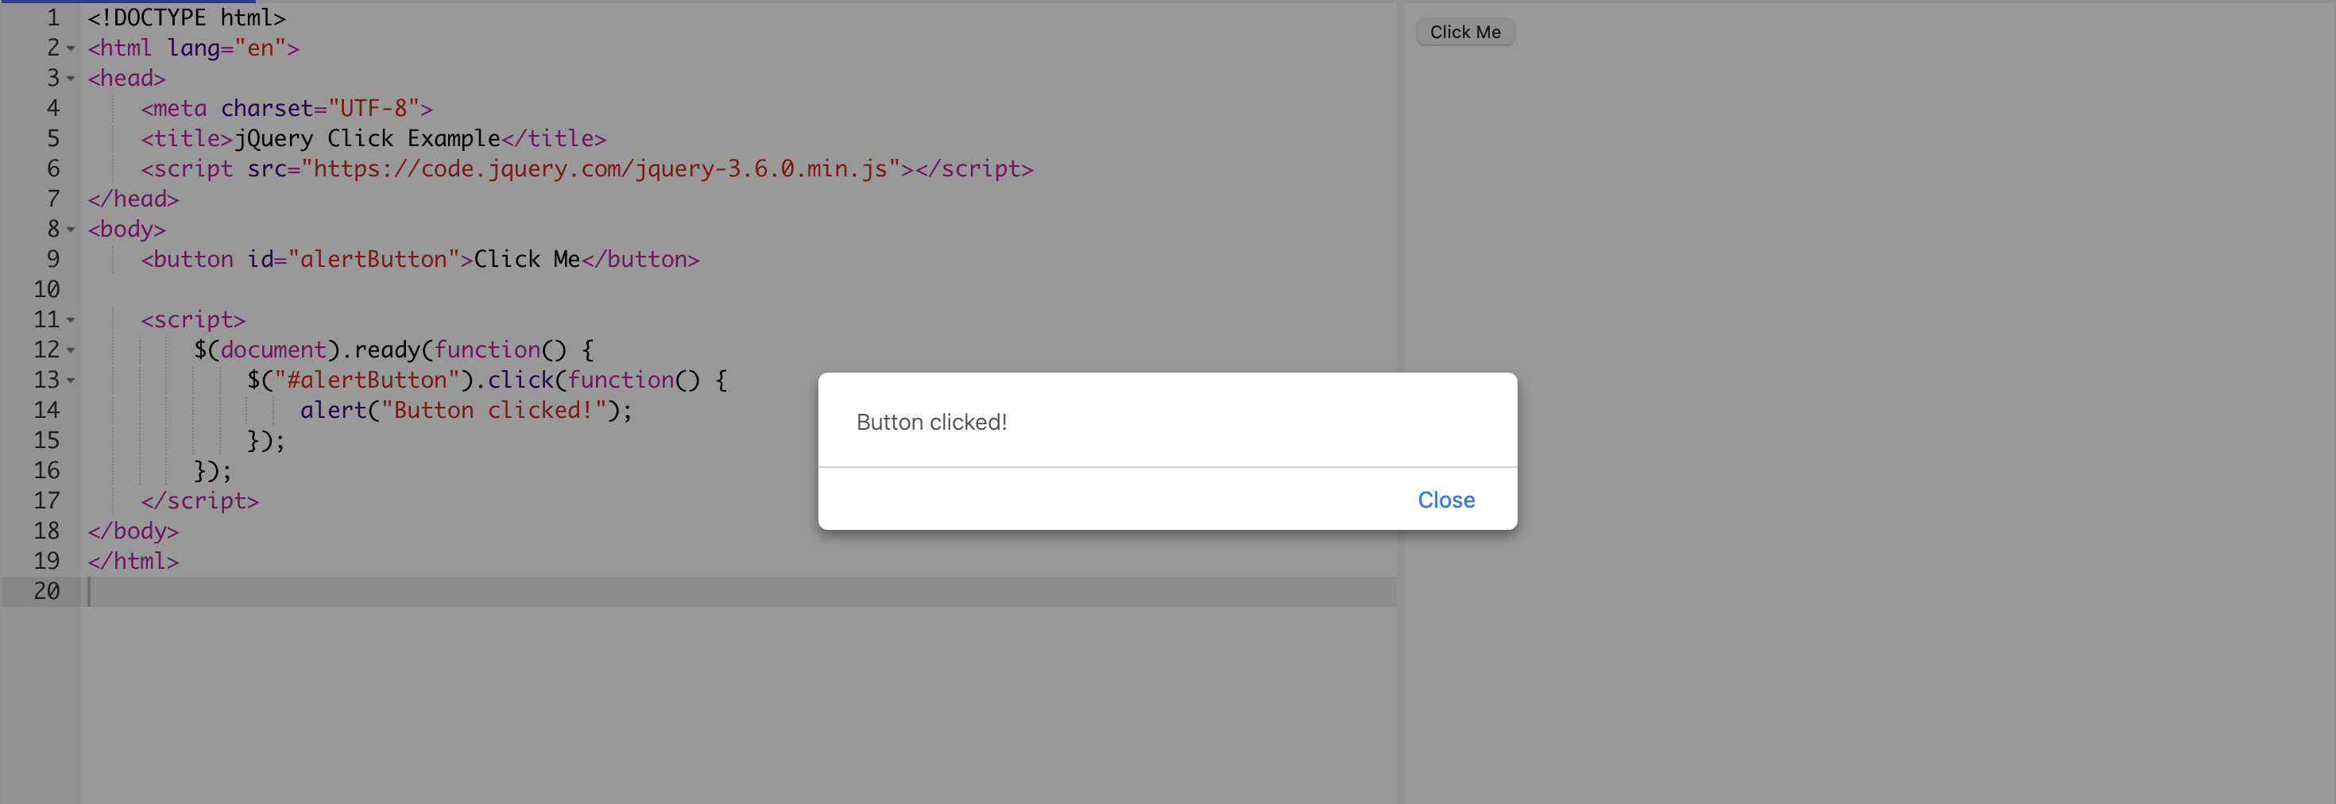Click the closing html tag
This screenshot has width=2336, height=804.
[x=133, y=561]
